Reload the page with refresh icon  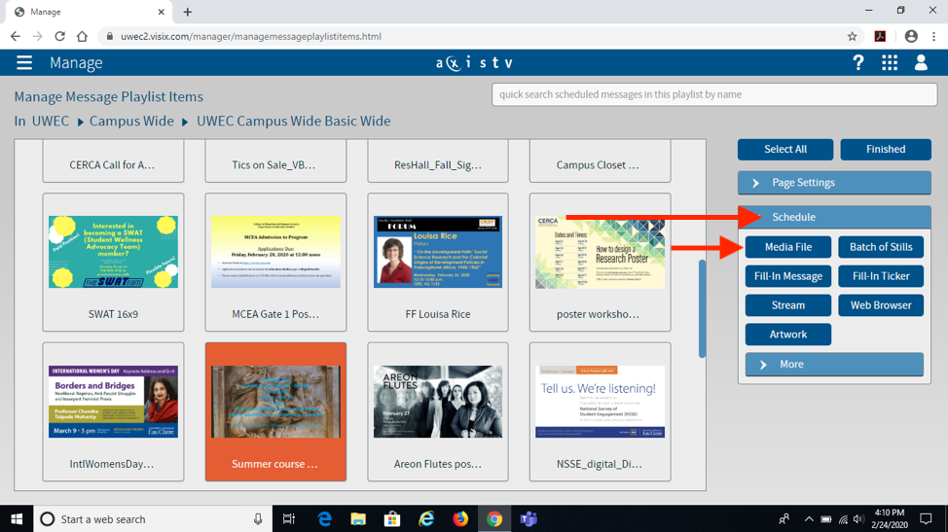point(59,36)
